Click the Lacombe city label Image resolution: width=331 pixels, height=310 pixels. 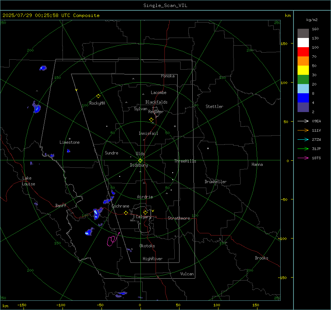(159, 93)
